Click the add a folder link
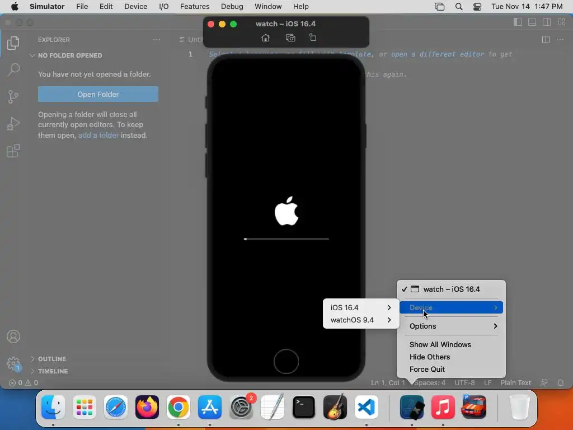Viewport: 573px width, 430px height. click(98, 135)
